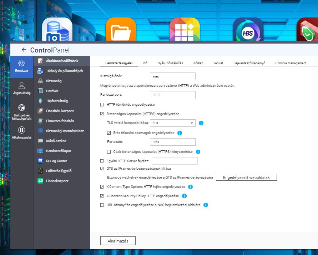Viewport: 318px width, 255px height.
Task: Launch the colorful grid App Center icon
Action: (185, 29)
